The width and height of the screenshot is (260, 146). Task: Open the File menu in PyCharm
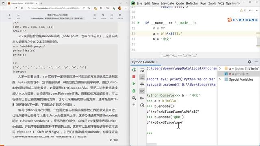[139, 3]
